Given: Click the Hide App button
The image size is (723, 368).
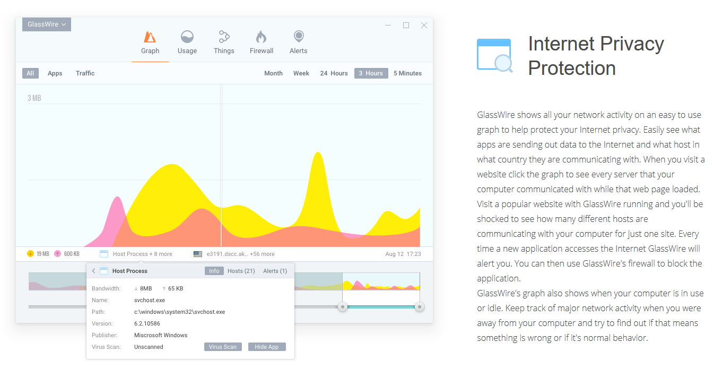Looking at the screenshot, I should coord(267,347).
